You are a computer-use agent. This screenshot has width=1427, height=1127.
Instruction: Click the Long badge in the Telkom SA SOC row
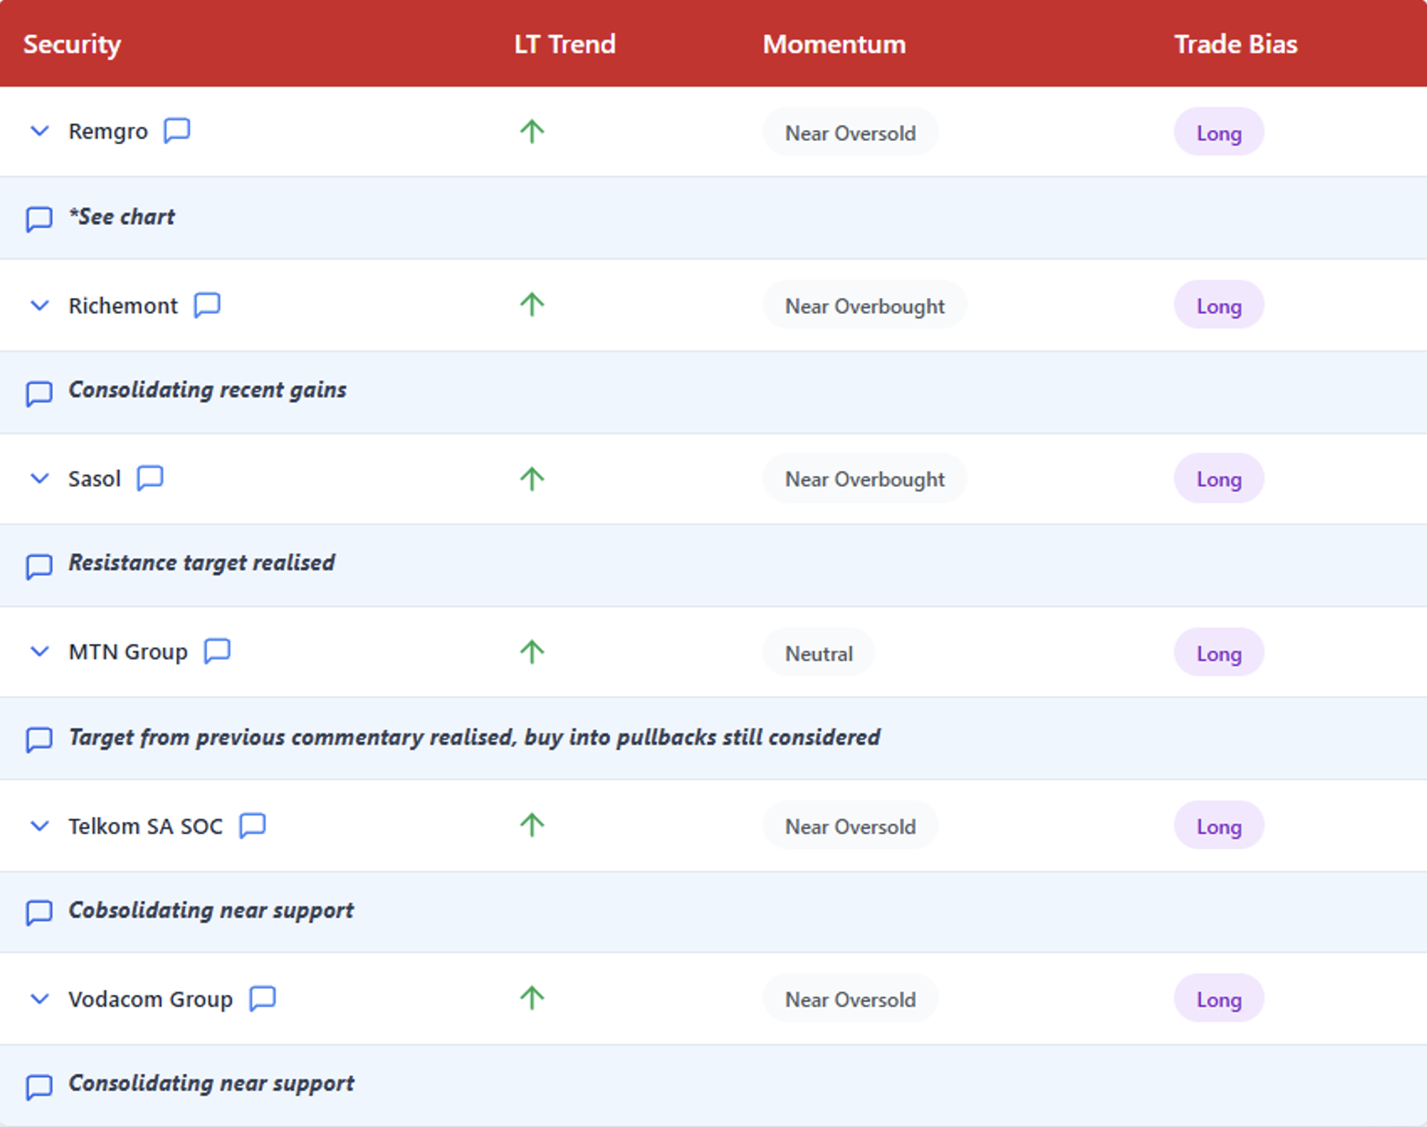(1219, 826)
